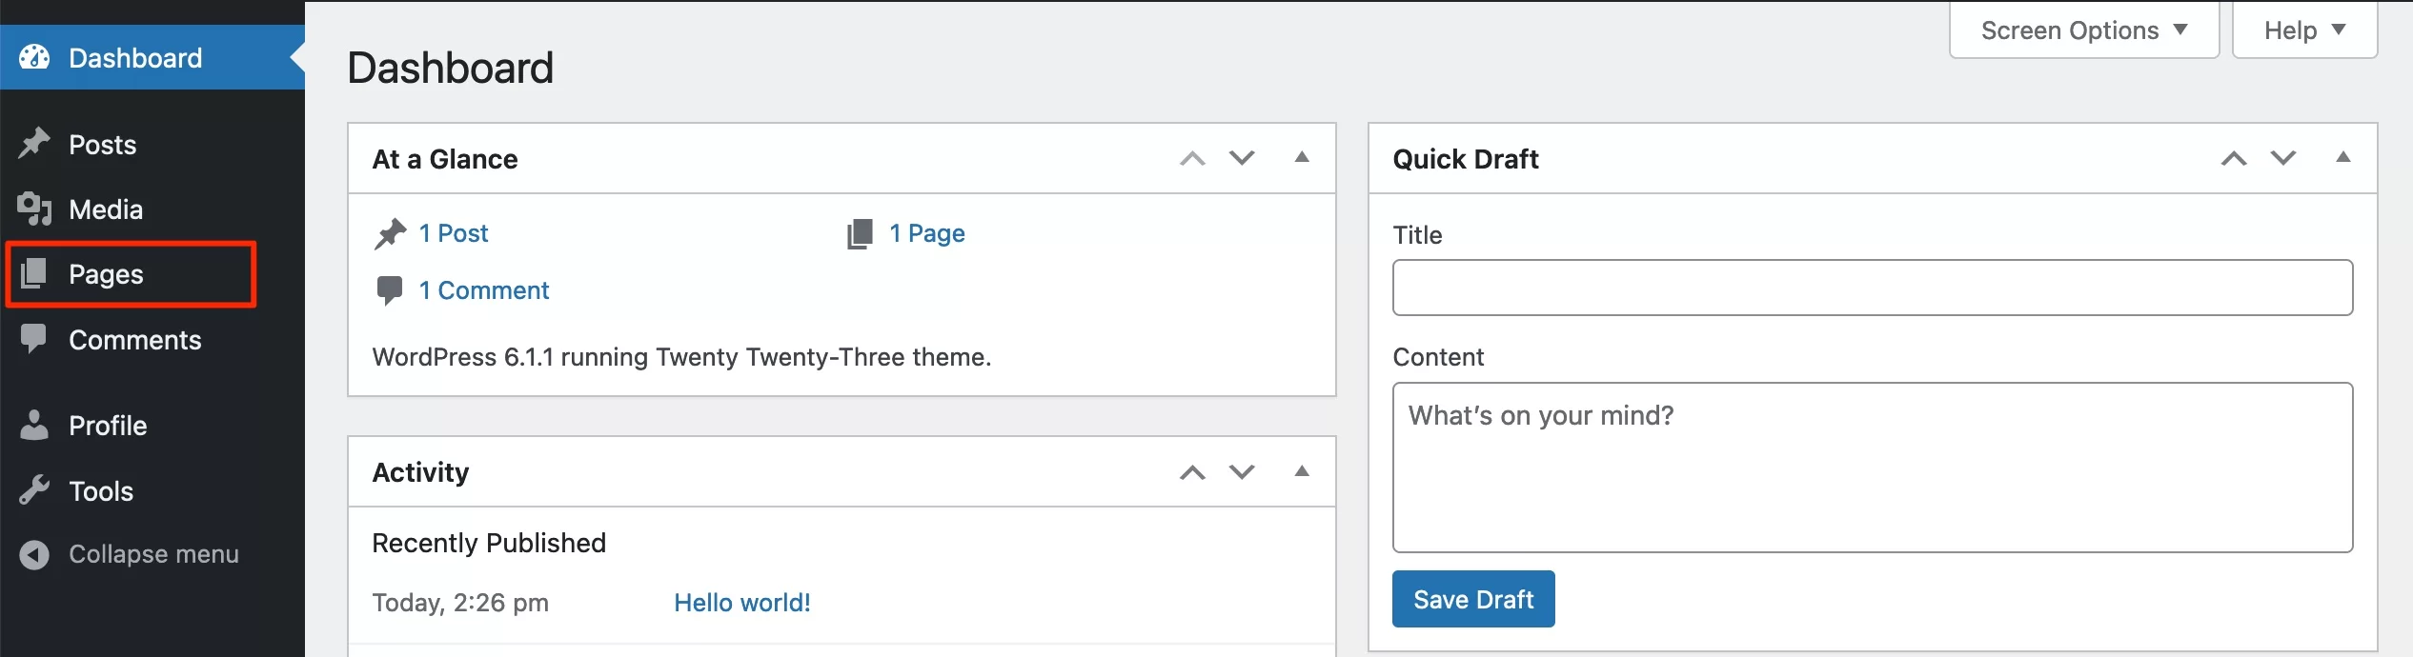Click the Pages icon in sidebar

tap(34, 274)
